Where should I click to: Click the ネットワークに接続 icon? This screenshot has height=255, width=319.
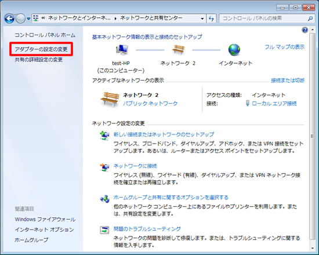(x=104, y=167)
